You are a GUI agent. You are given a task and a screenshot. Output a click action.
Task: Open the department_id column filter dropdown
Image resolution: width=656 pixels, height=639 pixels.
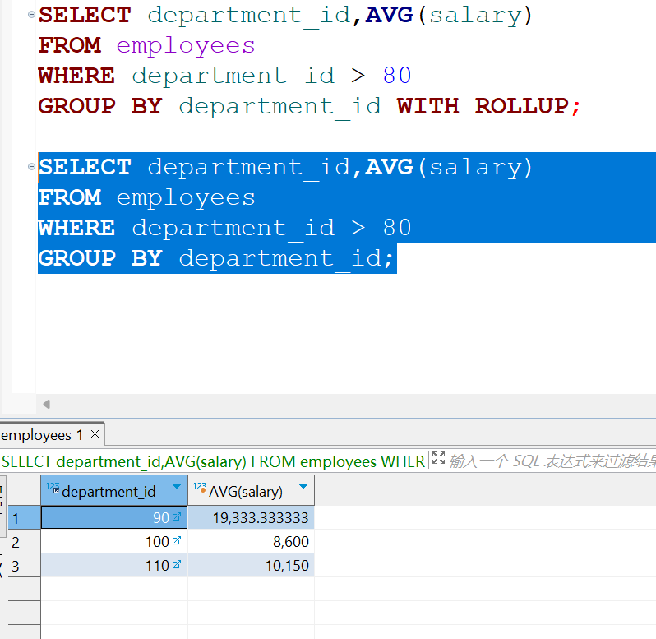(x=176, y=489)
